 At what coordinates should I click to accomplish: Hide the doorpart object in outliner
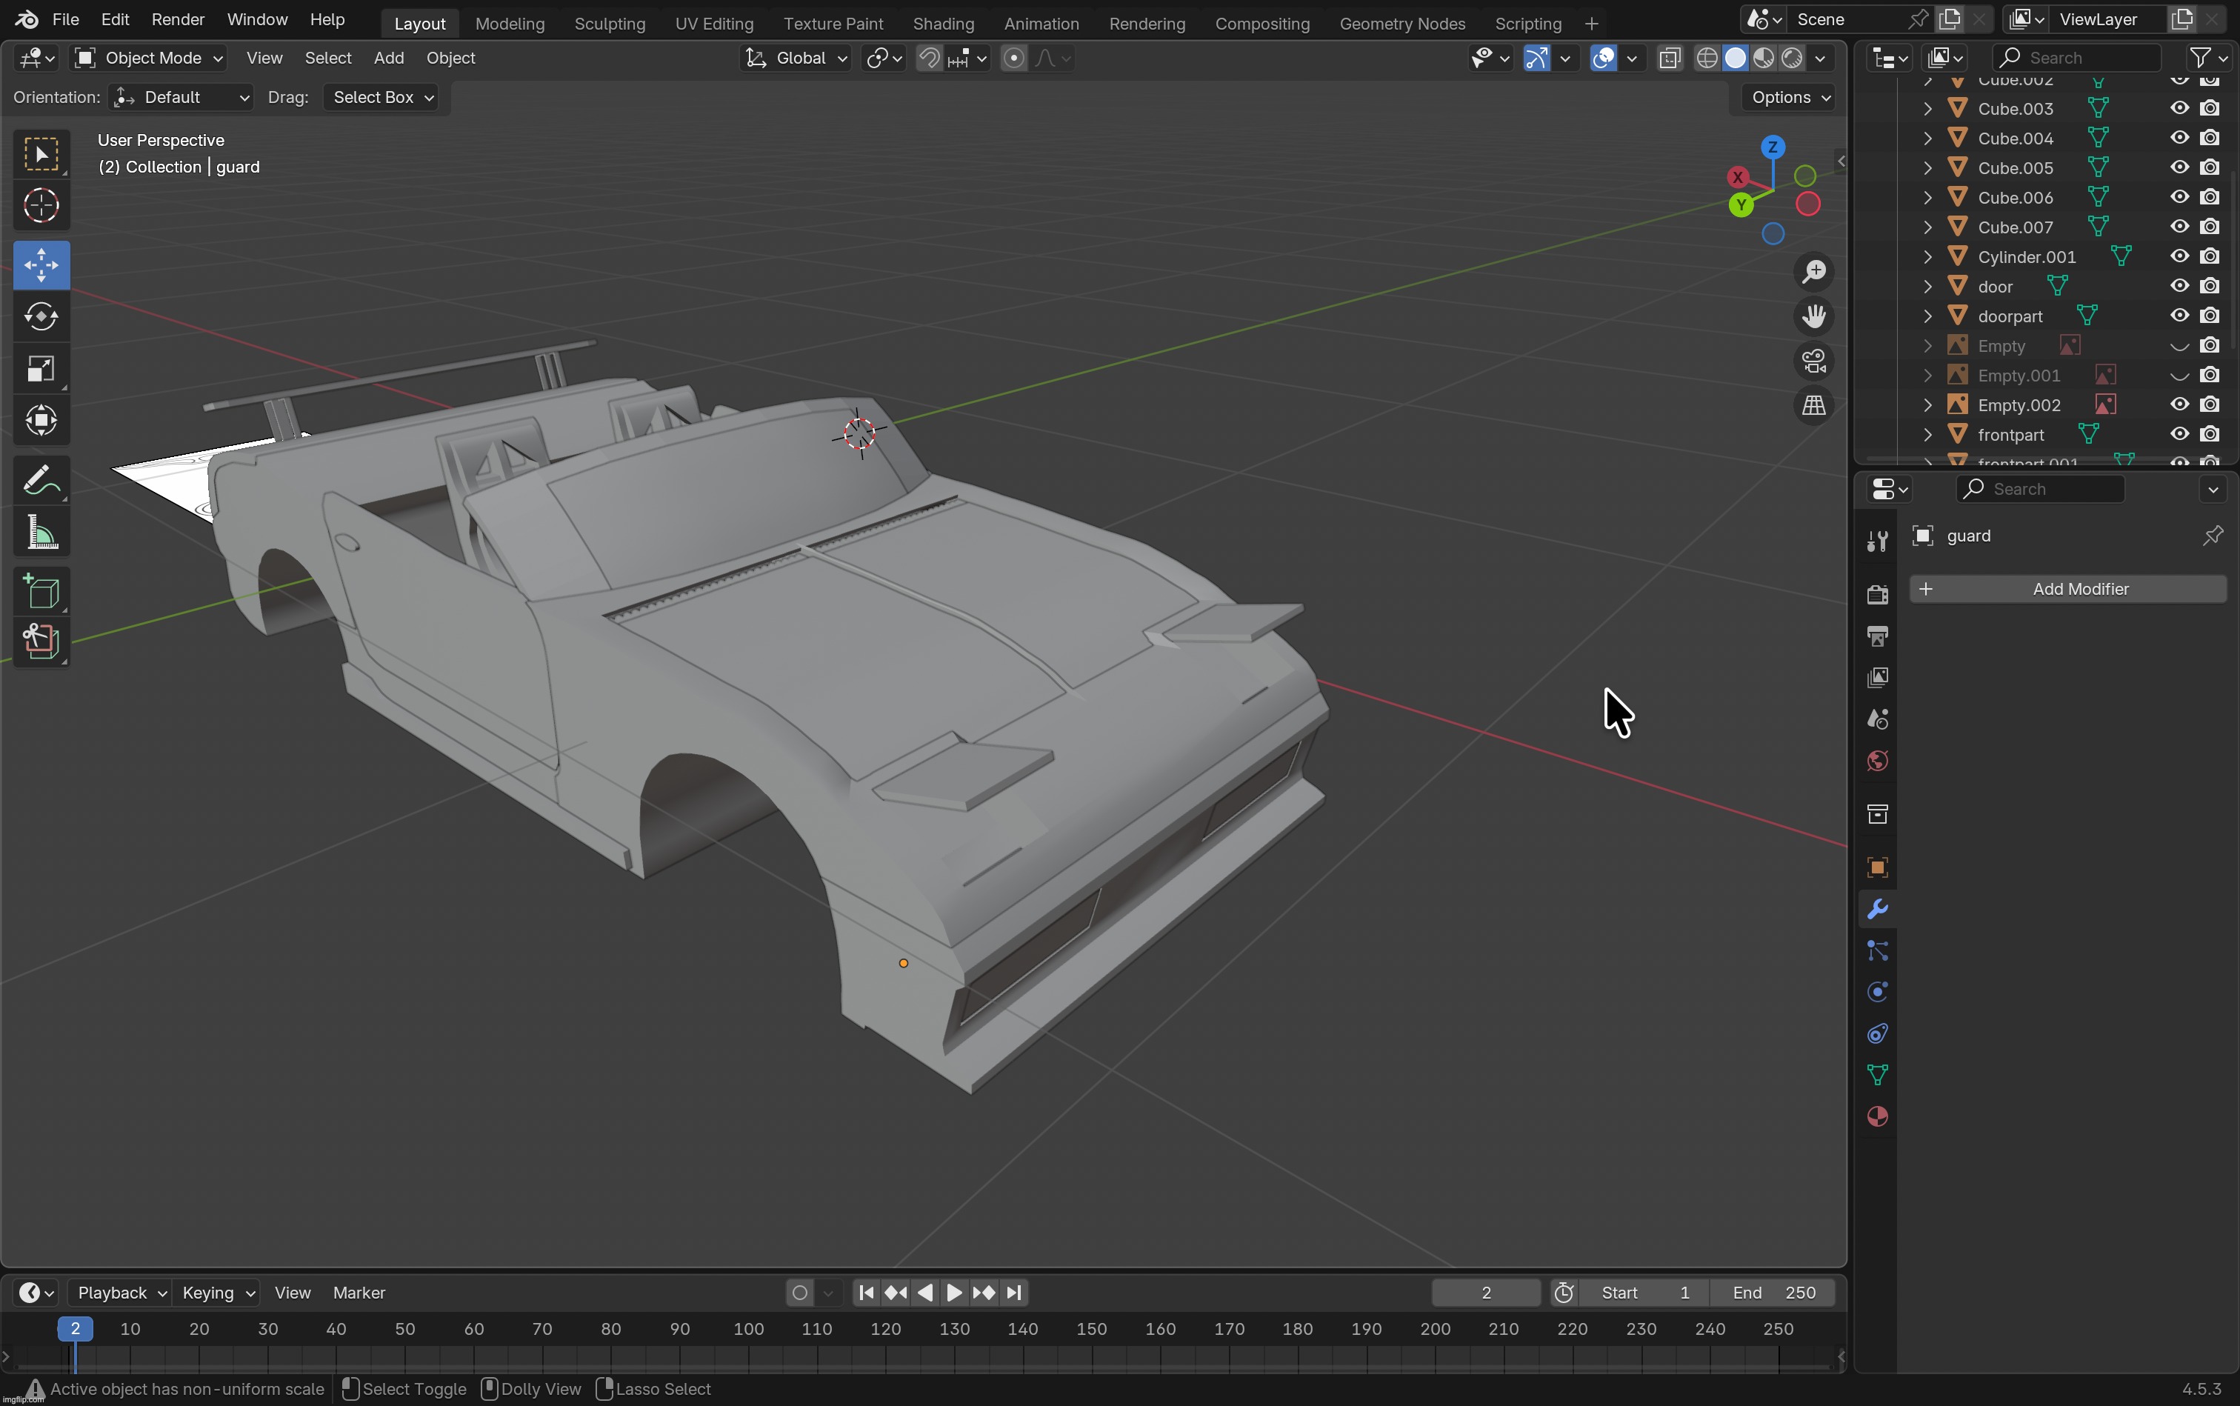(x=2179, y=316)
